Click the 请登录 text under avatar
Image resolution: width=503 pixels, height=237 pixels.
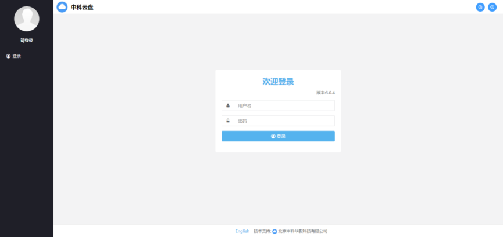tap(27, 41)
